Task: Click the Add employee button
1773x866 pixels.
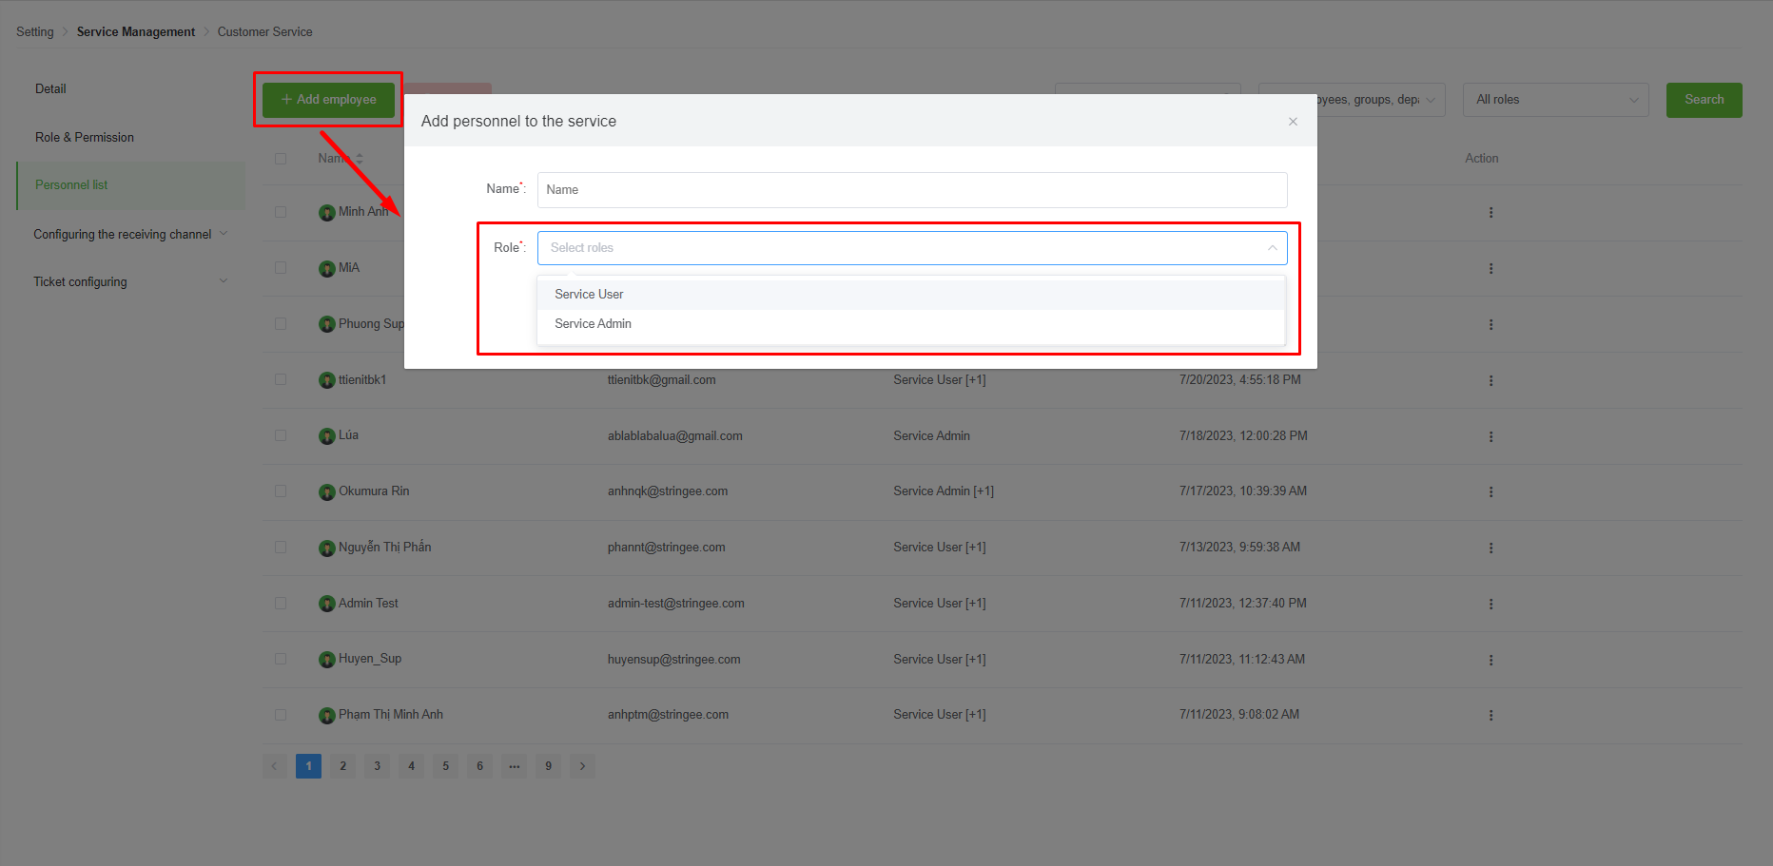Action: coord(328,100)
